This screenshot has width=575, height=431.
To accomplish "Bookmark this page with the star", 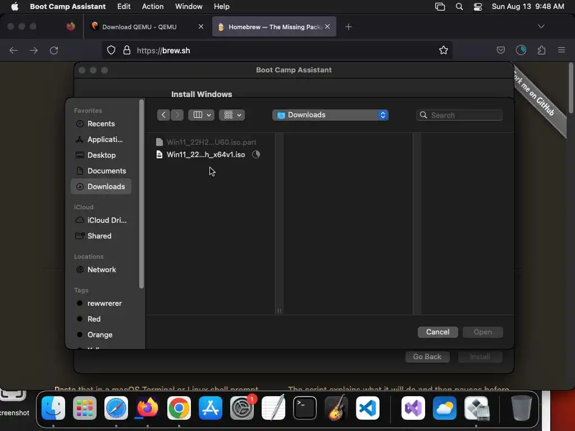I will click(x=444, y=51).
